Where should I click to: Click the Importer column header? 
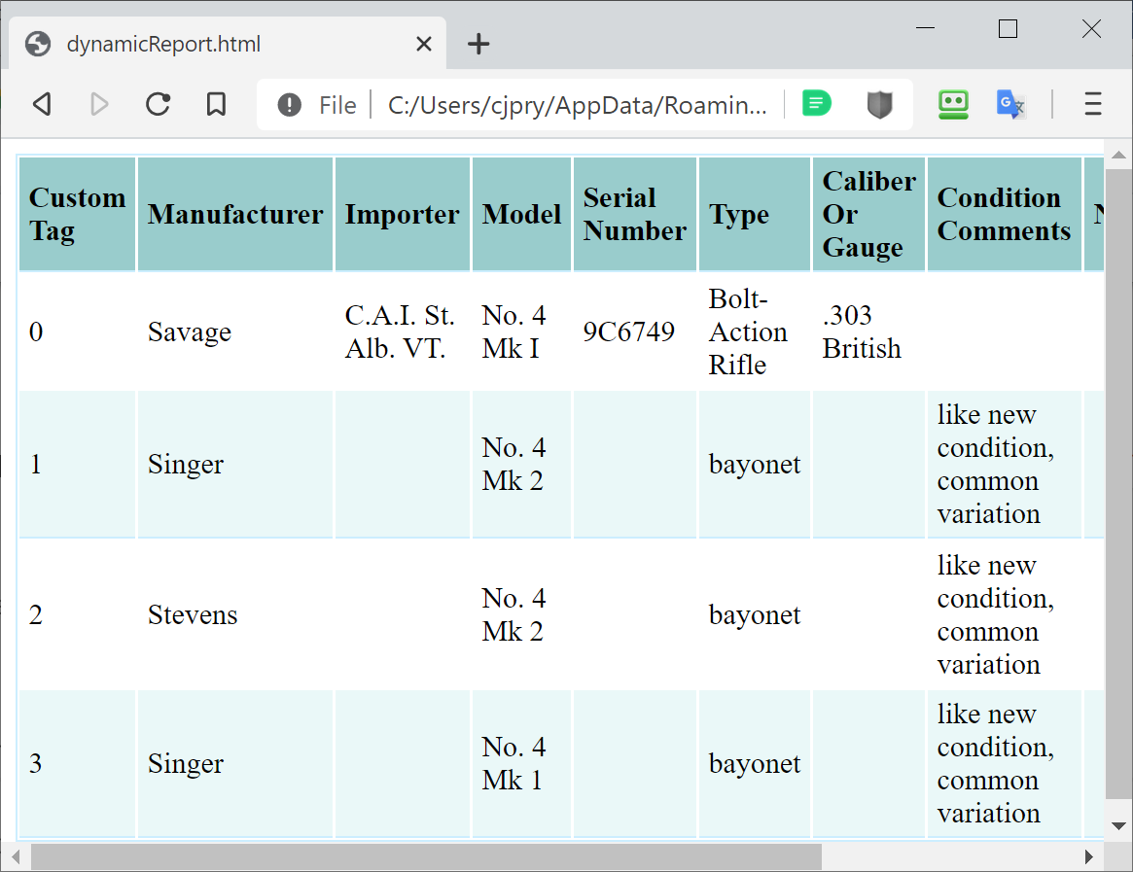click(x=402, y=214)
